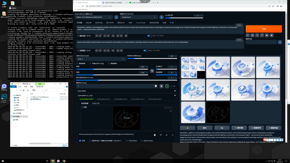Open the 附加功能 tab
Viewport: 290px width, 163px height.
point(99,23)
